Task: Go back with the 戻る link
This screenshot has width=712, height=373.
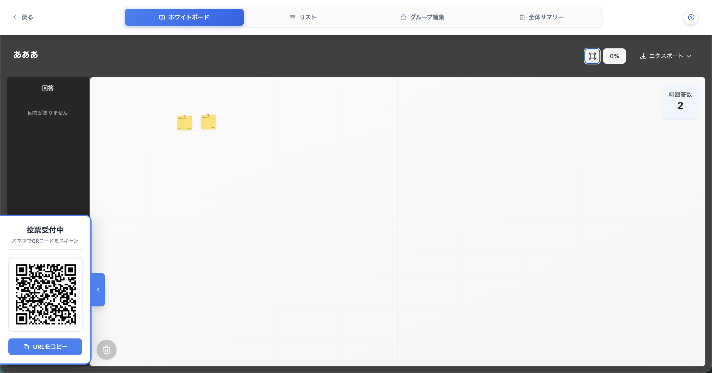Action: (x=23, y=17)
